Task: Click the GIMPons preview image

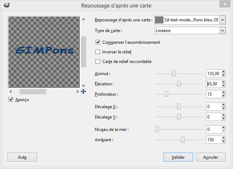Action: [x=44, y=52]
